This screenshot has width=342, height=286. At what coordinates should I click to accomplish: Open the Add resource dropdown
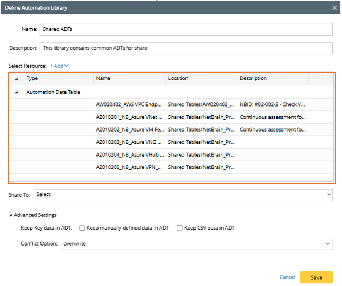pos(59,66)
